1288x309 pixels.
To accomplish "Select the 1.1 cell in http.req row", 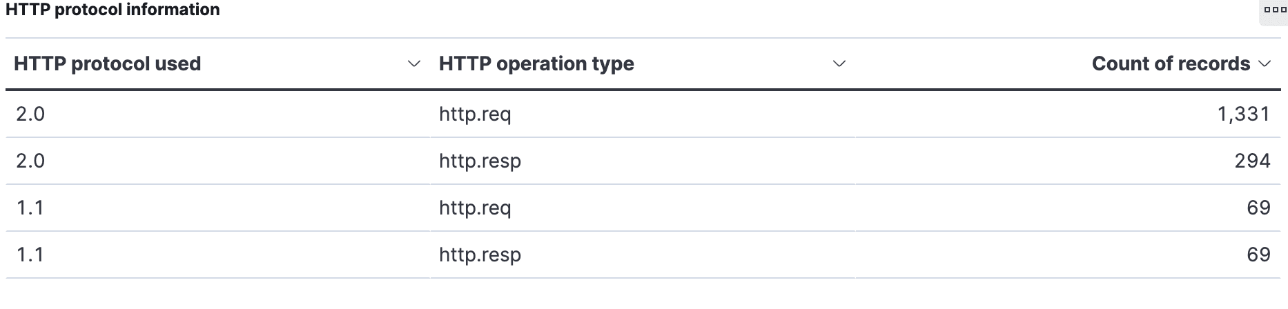I will point(30,208).
